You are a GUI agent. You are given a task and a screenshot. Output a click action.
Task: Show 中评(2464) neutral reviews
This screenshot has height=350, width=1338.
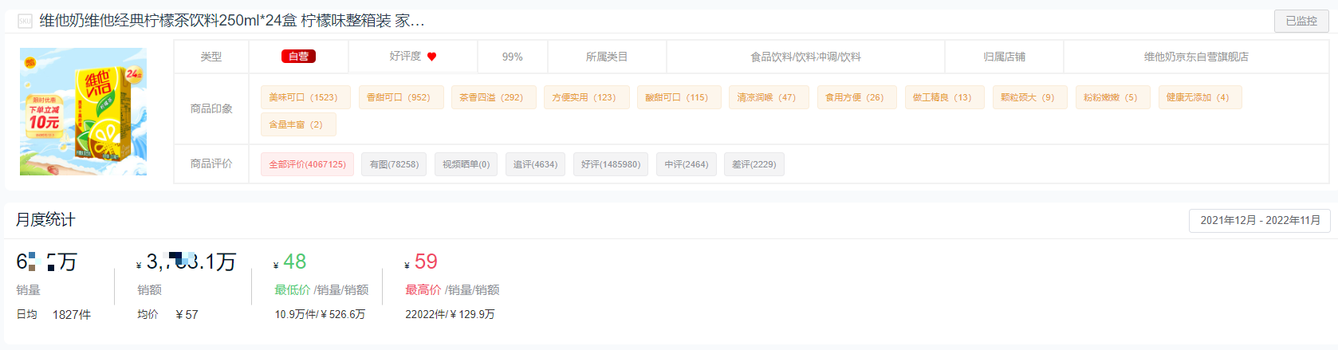tap(687, 164)
